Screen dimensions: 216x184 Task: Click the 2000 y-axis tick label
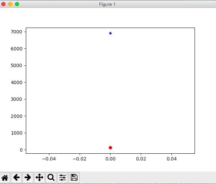click(x=16, y=116)
